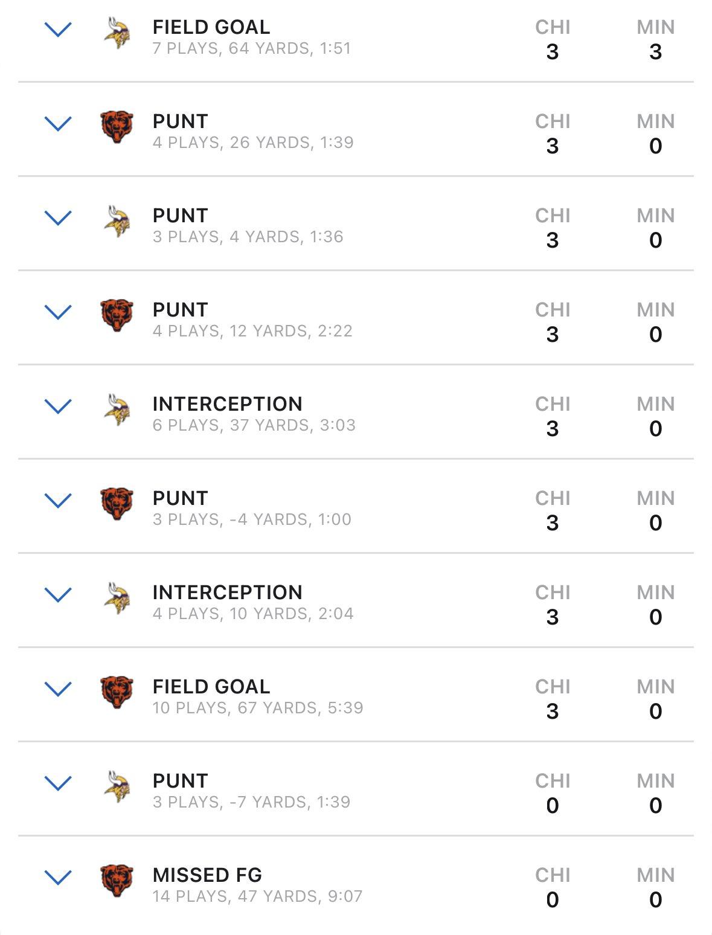712x935 pixels.
Task: Expand the Bears 3 plays, -4 yards punt
Action: (x=59, y=501)
